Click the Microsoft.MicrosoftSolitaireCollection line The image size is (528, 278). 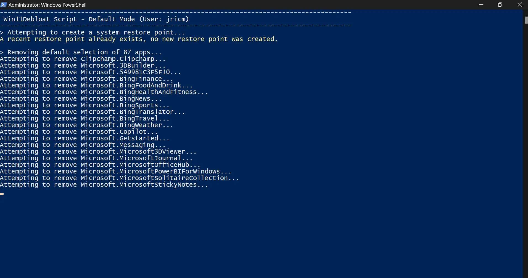[x=119, y=178]
